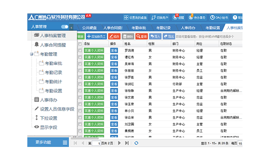Collapse the sidebar with the left arrow
This screenshot has height=165, width=269.
coord(72,28)
